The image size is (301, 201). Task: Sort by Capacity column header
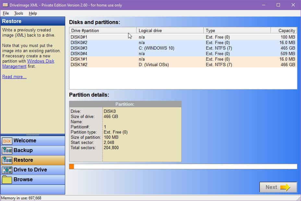pos(284,30)
